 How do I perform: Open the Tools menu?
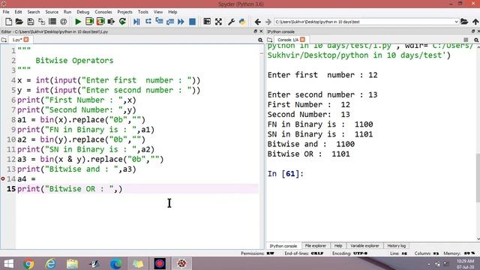click(x=142, y=12)
